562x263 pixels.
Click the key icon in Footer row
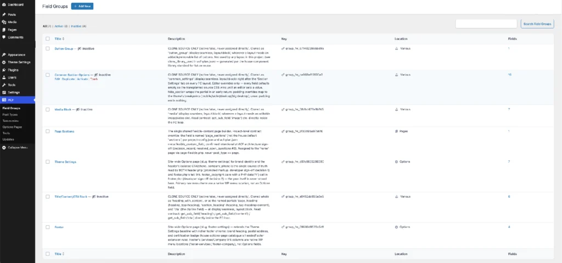(x=283, y=227)
